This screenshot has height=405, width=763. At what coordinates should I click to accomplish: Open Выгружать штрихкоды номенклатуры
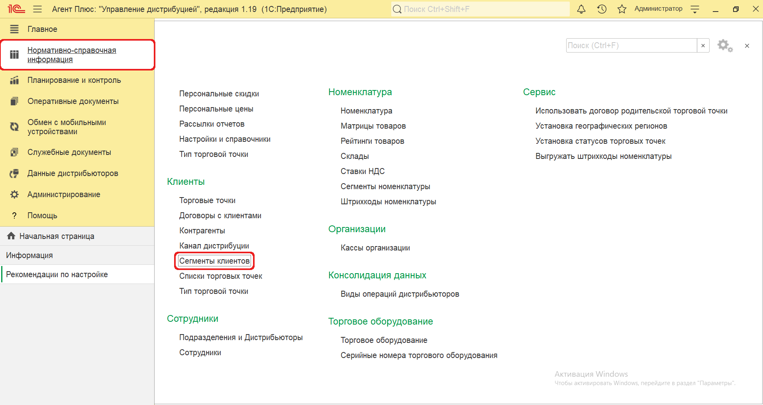(x=604, y=156)
